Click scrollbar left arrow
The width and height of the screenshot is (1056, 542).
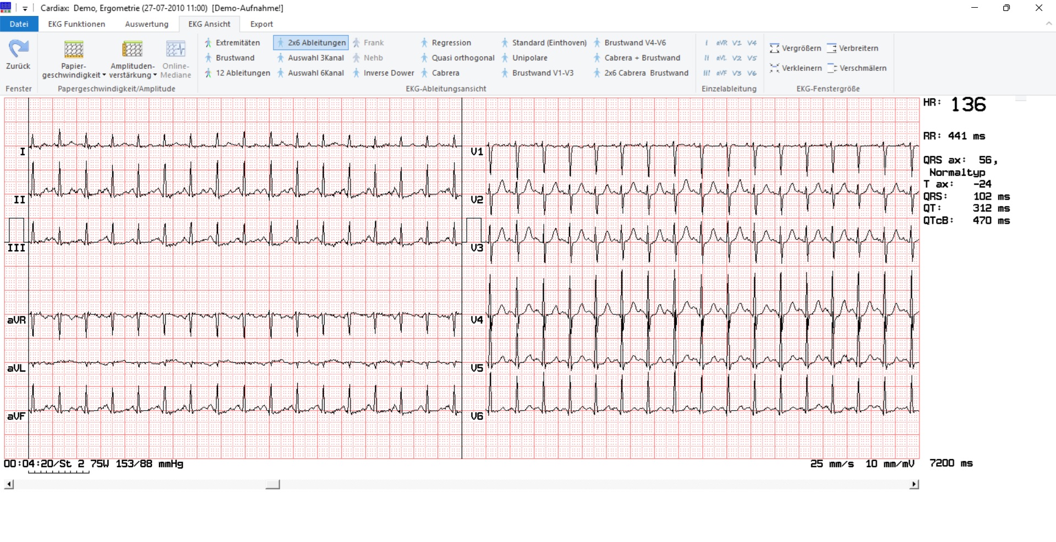point(9,484)
